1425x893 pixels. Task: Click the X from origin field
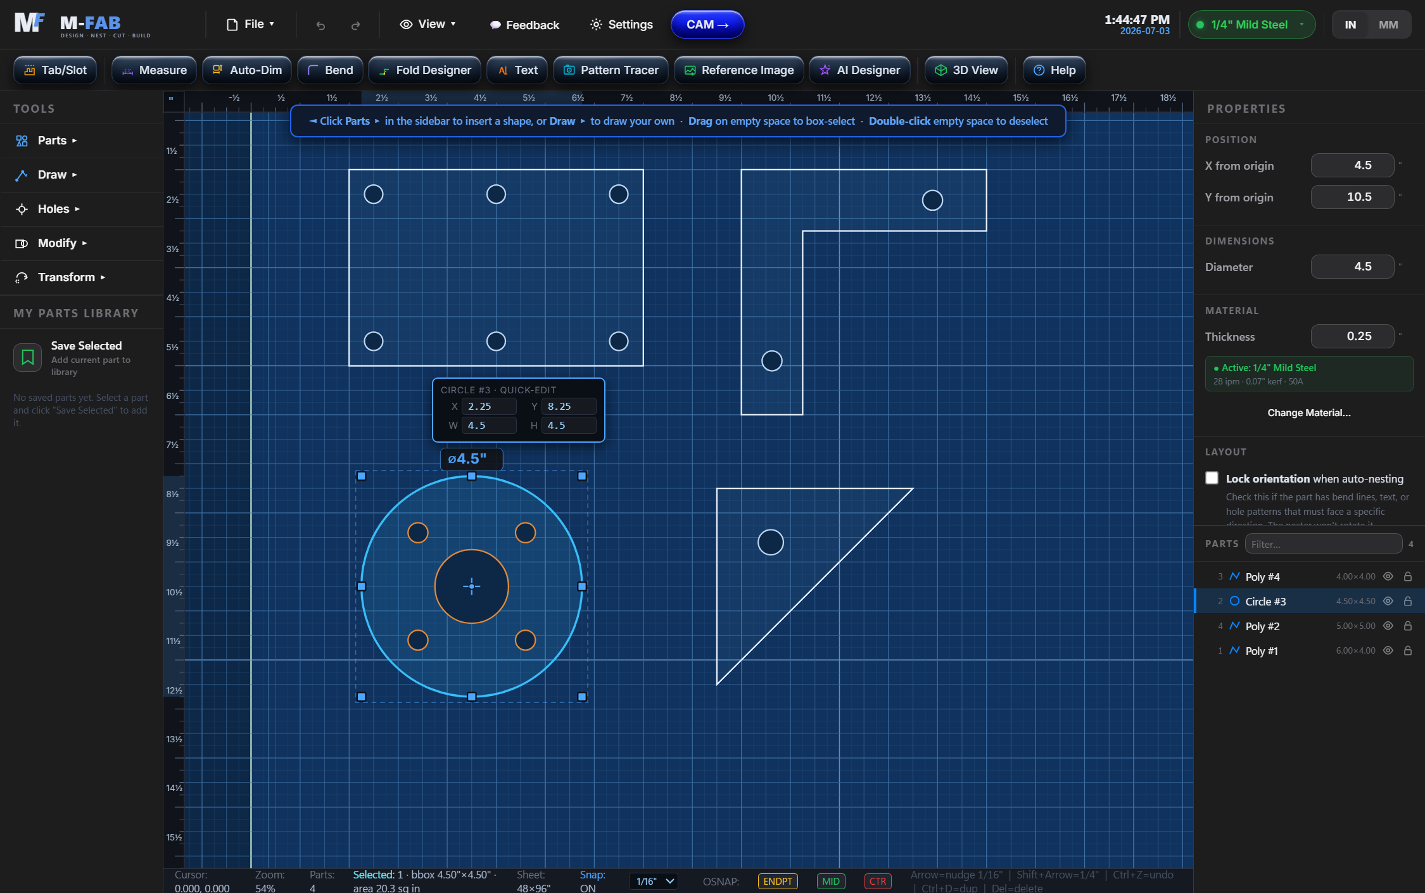coord(1353,165)
